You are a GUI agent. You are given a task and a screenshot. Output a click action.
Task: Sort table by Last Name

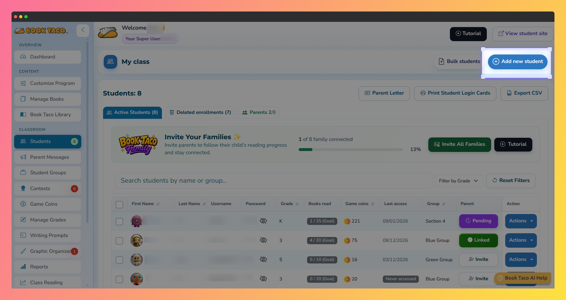(204, 204)
